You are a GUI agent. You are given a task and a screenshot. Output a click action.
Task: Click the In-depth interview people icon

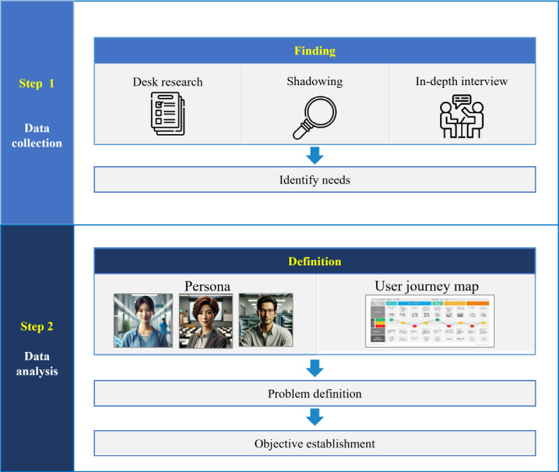pos(462,116)
